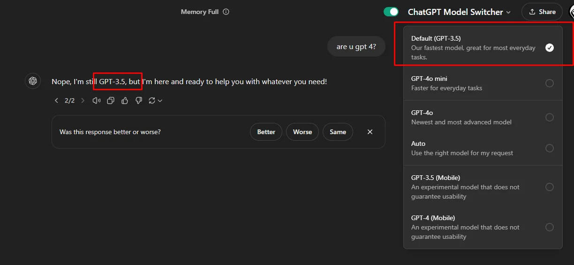Select the GPT-4o radio button

[x=550, y=117]
